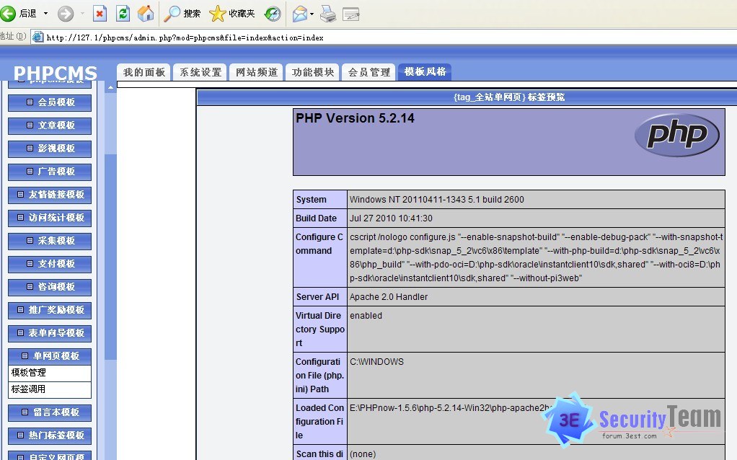Click the Apache 2.0 Handler value
Screen dimensions: 737x460
click(389, 297)
